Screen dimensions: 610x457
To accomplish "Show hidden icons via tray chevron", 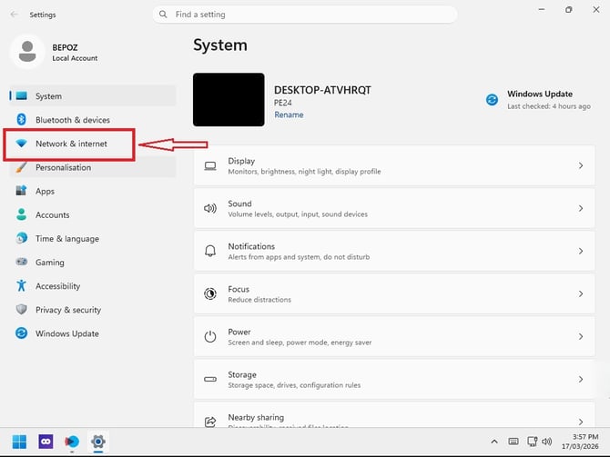I will pos(494,442).
